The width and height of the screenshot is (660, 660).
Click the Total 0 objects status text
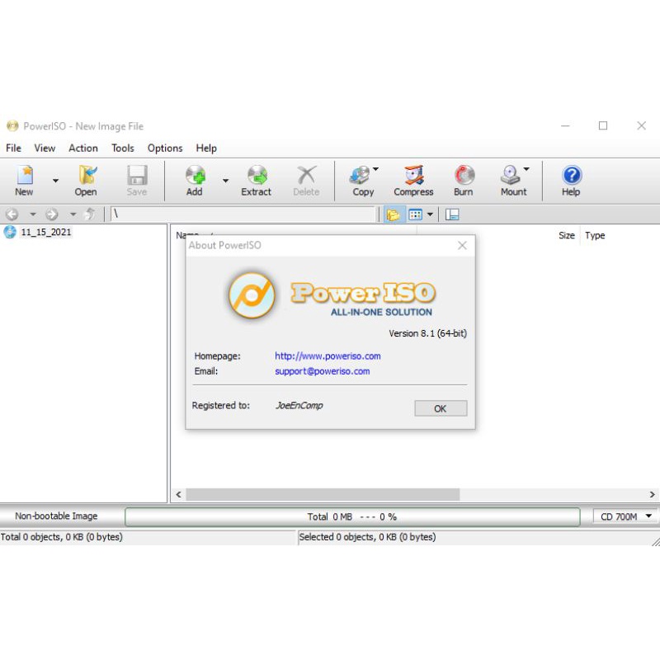(61, 537)
